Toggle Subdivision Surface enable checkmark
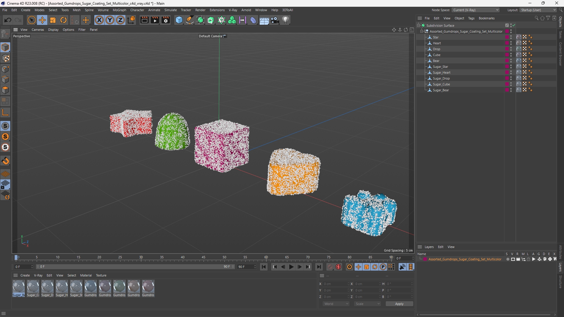The width and height of the screenshot is (564, 317). pos(514,25)
